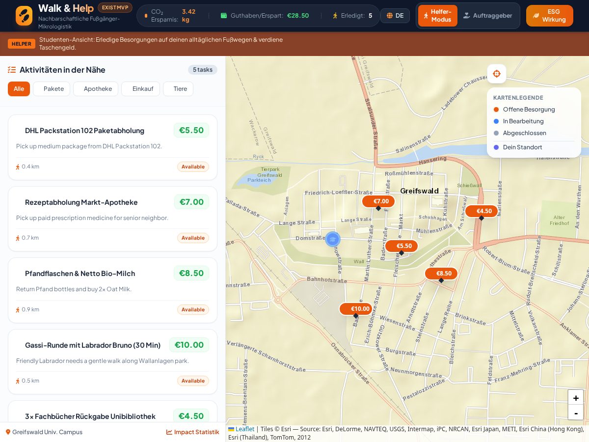Click Available badge on the Pfandflaschen card

(193, 309)
